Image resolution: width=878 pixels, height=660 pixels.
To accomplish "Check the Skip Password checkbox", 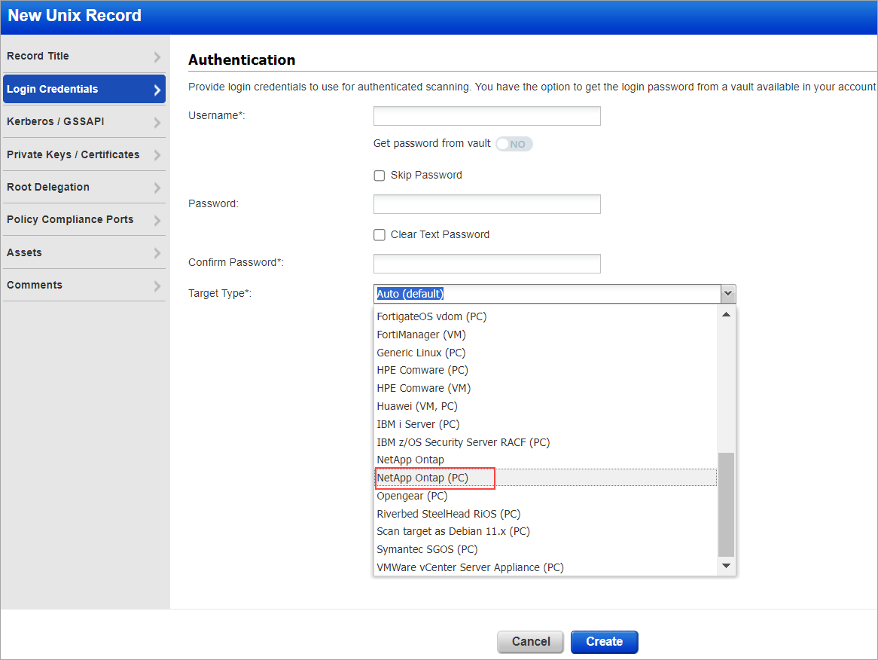I will click(380, 175).
